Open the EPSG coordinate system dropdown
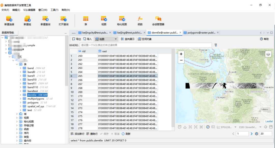 point(235,127)
